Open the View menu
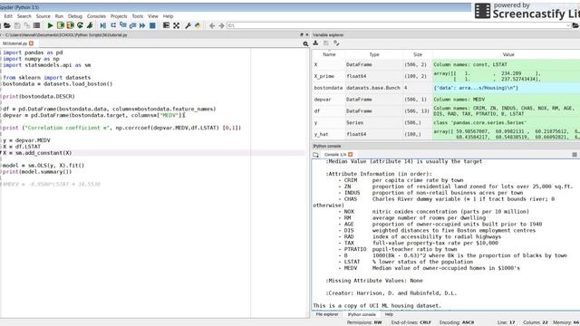This screenshot has height=326, width=580. 153,16
